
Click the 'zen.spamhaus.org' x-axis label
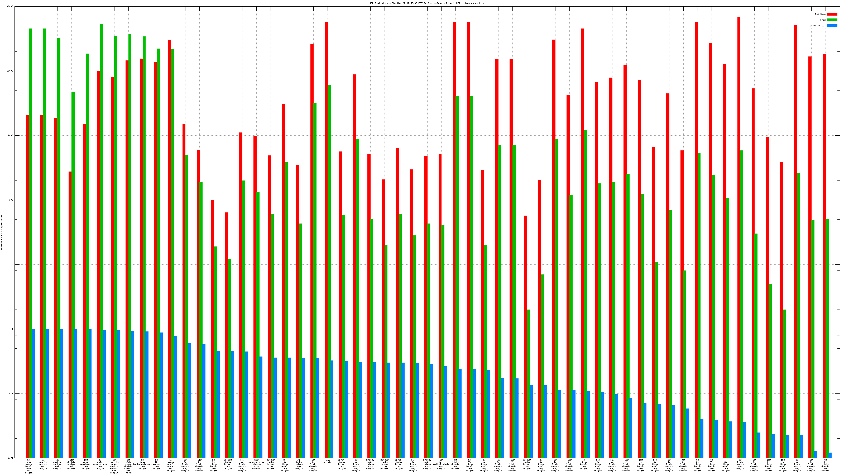pos(85,464)
